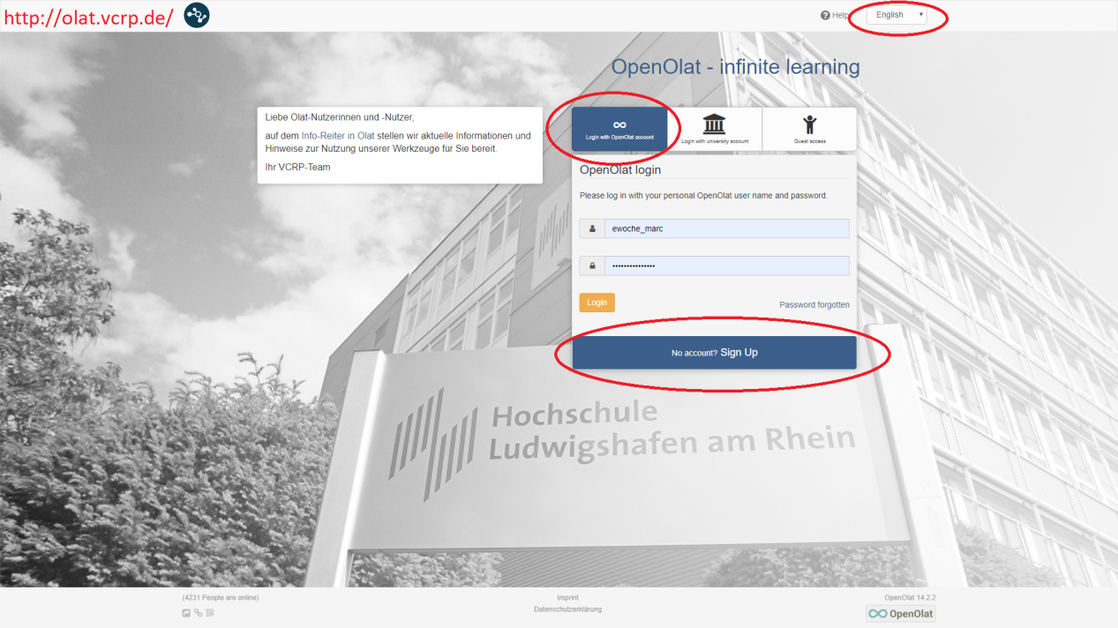Click the lock icon beside the password field
1118x628 pixels.
(592, 265)
